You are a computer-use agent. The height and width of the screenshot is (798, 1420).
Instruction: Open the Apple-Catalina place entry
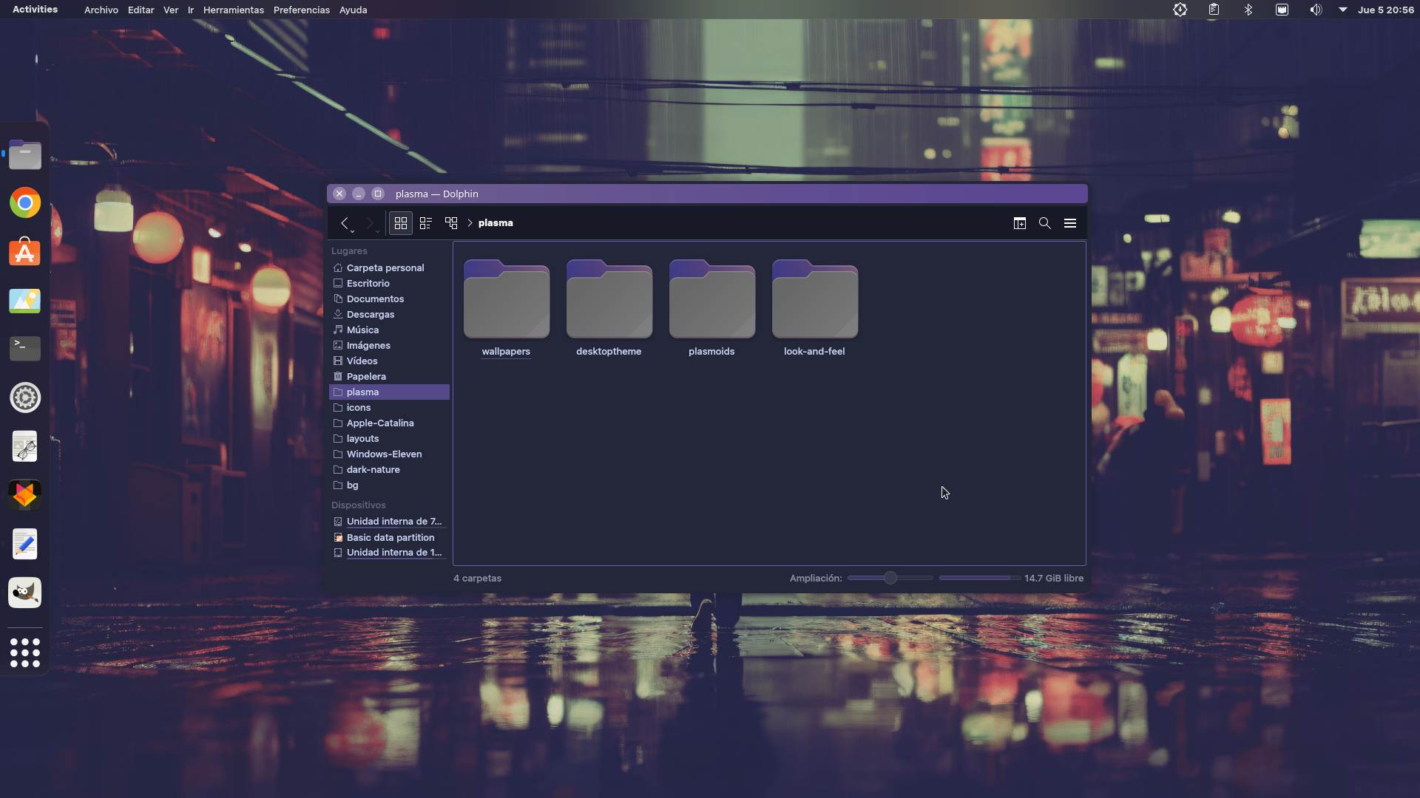[389, 423]
